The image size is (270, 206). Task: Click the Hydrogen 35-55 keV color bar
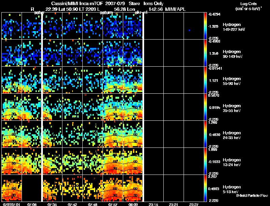tap(205, 107)
